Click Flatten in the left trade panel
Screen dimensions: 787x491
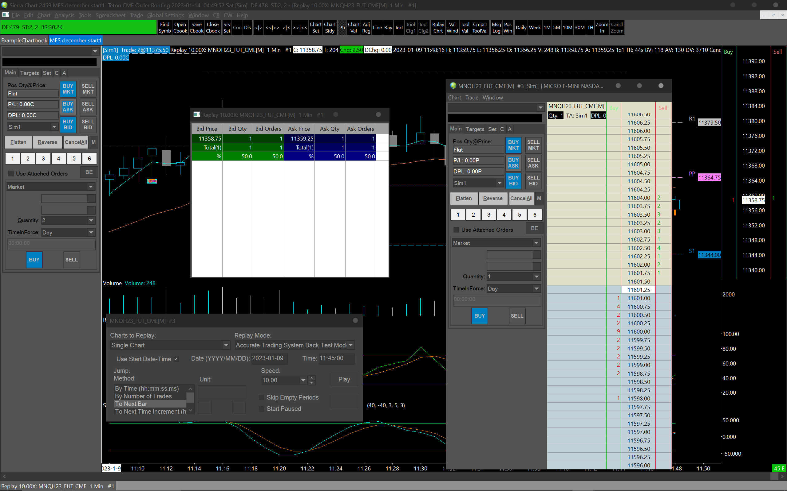click(x=18, y=142)
